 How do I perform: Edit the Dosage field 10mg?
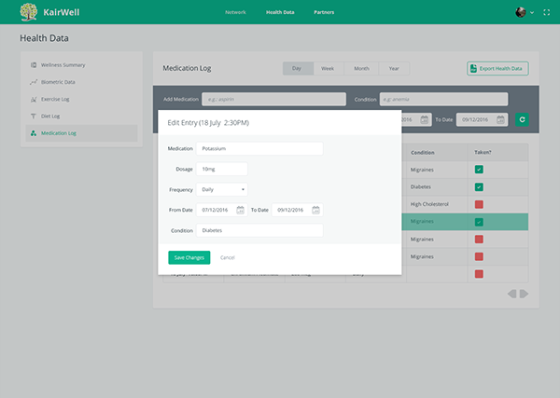click(222, 169)
